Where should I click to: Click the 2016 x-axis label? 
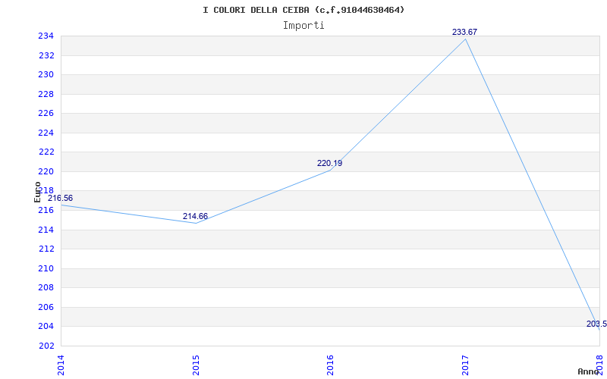330,365
